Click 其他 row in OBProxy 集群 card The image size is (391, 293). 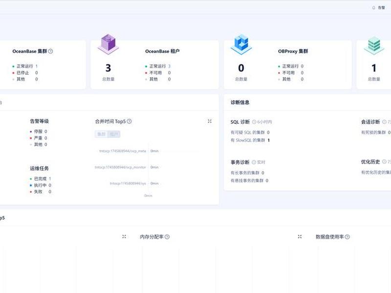click(x=291, y=79)
